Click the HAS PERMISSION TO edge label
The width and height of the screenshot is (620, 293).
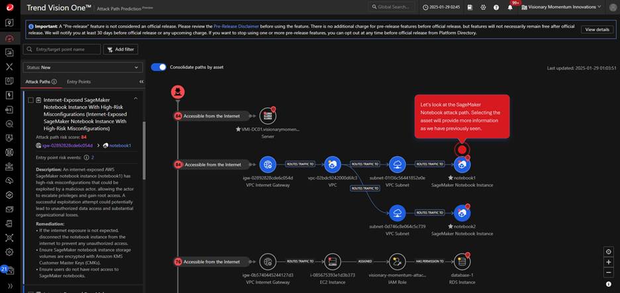pyautogui.click(x=430, y=261)
